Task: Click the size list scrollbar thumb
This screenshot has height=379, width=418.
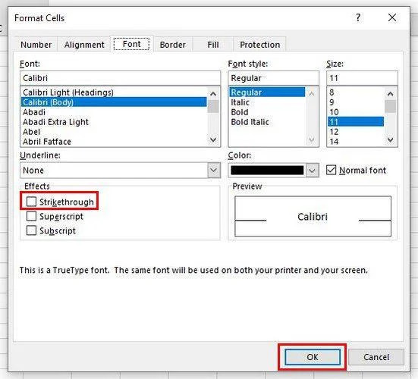Action: pos(390,107)
